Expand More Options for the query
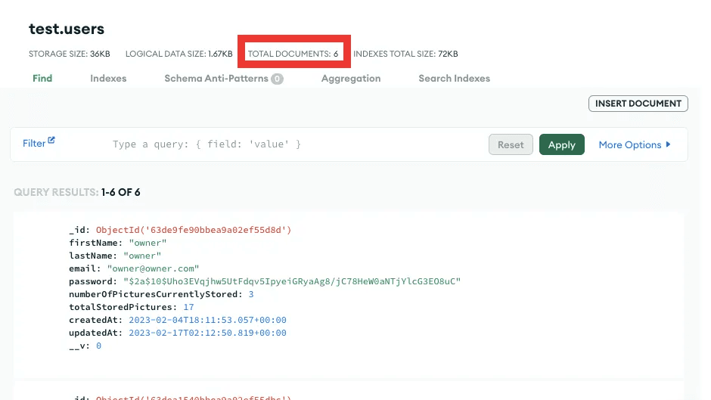711x400 pixels. pos(635,145)
